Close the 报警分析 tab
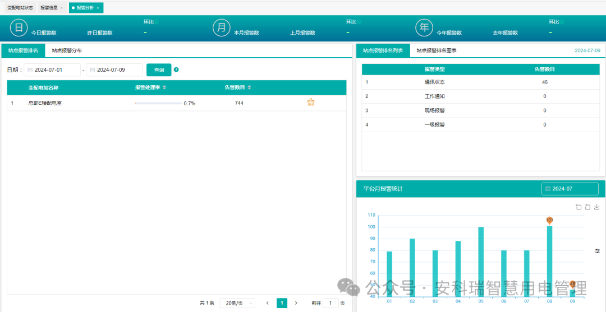This screenshot has height=312, width=606. tap(98, 8)
